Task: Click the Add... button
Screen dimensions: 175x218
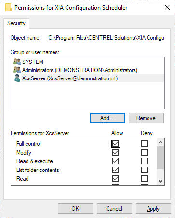Action: 107,118
